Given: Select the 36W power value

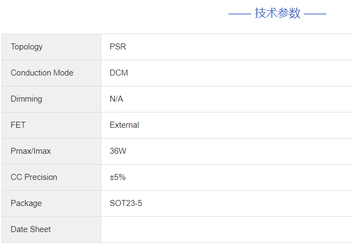Looking at the screenshot, I should pos(118,151).
